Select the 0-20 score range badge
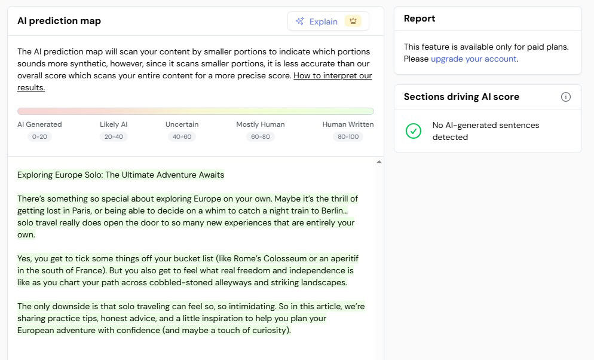Screen dimensions: 594x360 coord(39,137)
